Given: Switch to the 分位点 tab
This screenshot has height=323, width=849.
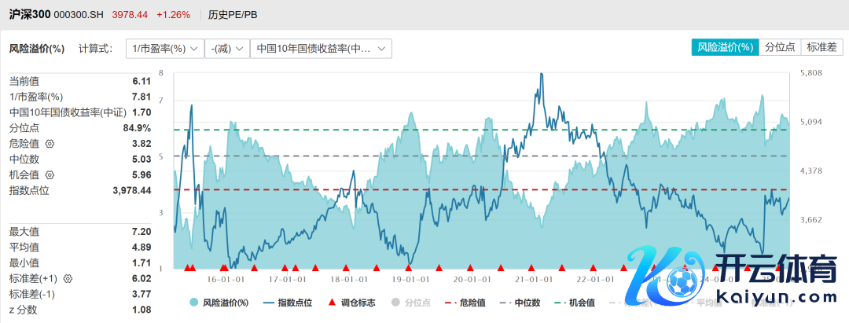Looking at the screenshot, I should click(x=780, y=47).
